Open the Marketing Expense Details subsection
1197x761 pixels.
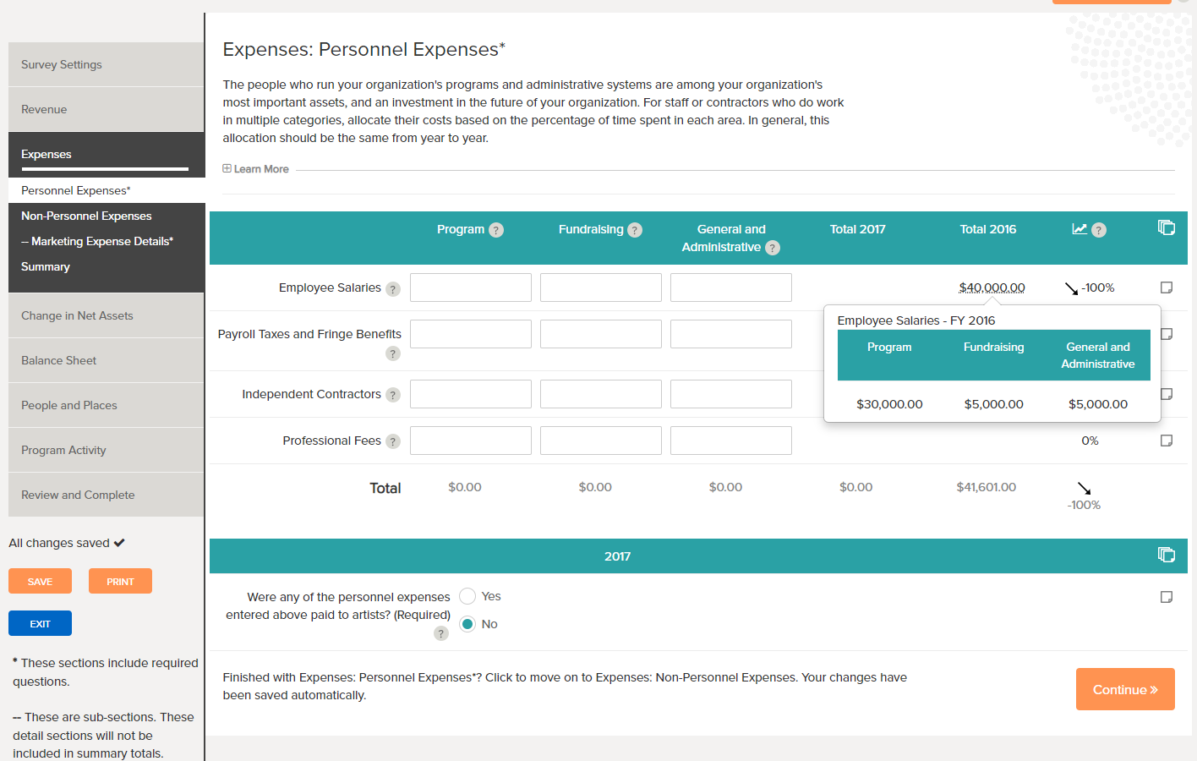96,241
